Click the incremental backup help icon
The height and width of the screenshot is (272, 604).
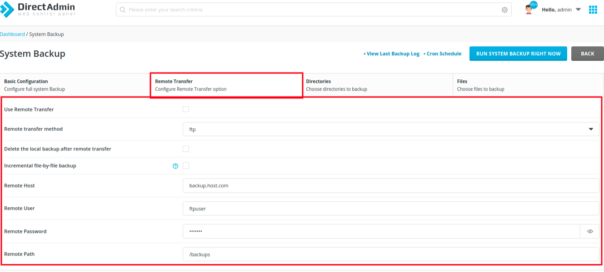(175, 166)
